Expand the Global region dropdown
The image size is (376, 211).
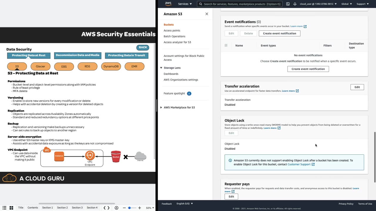[x=347, y=4]
